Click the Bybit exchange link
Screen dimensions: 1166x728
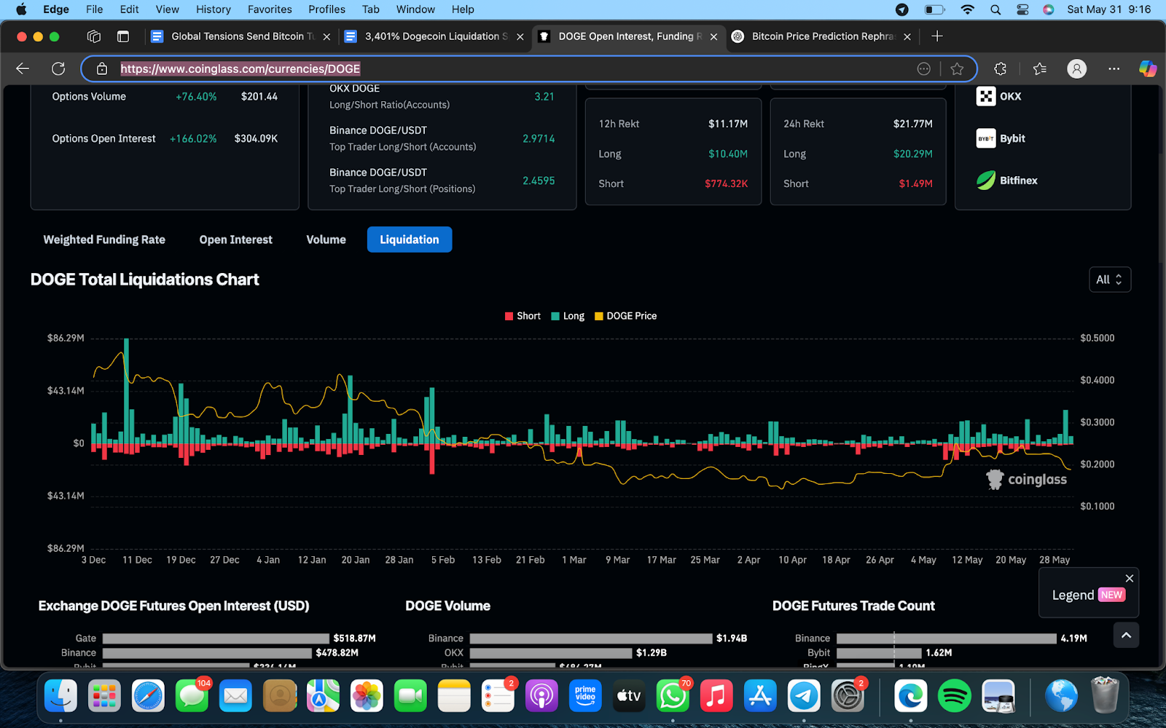click(x=1012, y=138)
